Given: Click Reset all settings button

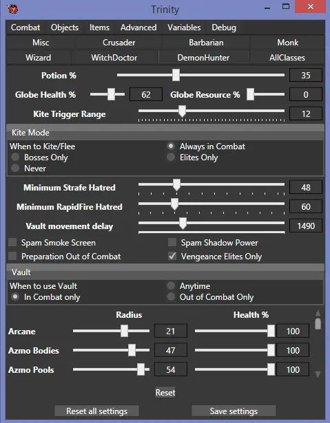Looking at the screenshot, I should point(96,411).
